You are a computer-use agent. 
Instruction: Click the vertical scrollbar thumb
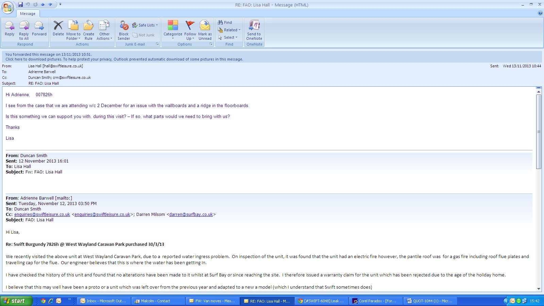coord(539,132)
